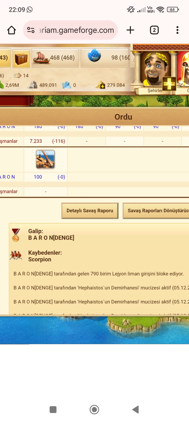This screenshot has height=421, width=189.
Task: Open a new browser tab
Action: (130, 30)
